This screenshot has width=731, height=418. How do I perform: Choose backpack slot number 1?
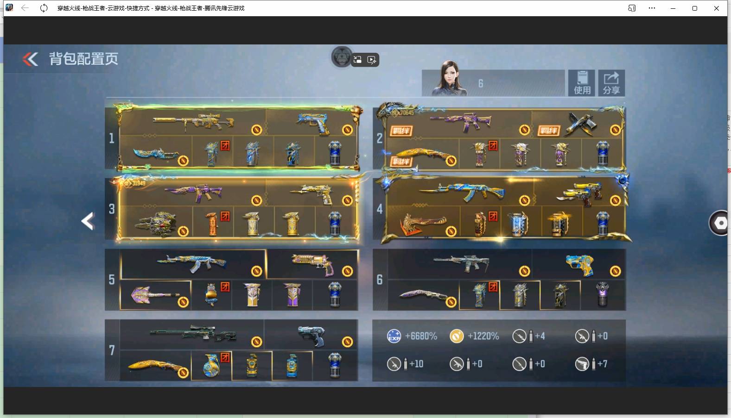pos(112,137)
